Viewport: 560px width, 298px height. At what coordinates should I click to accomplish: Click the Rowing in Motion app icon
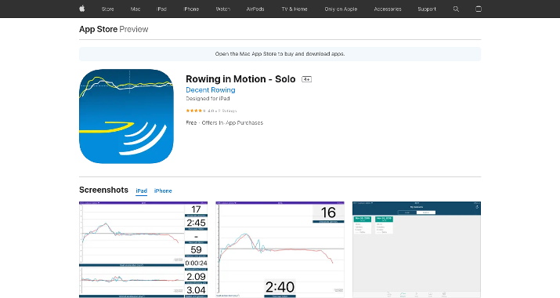pos(126,116)
